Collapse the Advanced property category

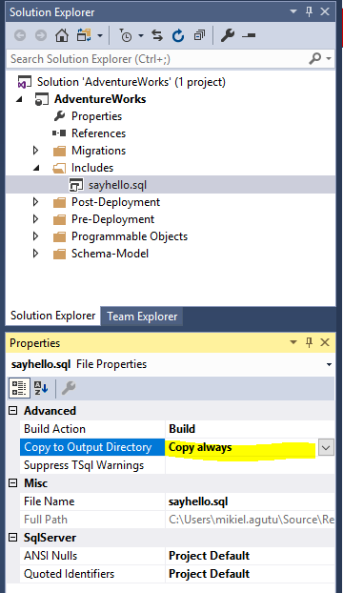pyautogui.click(x=12, y=411)
